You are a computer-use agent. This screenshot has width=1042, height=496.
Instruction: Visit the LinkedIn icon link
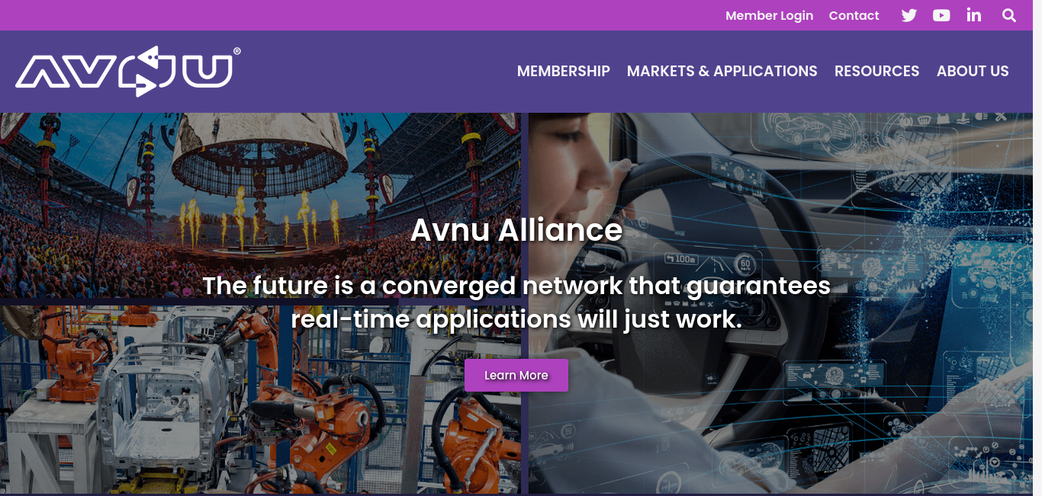tap(974, 15)
